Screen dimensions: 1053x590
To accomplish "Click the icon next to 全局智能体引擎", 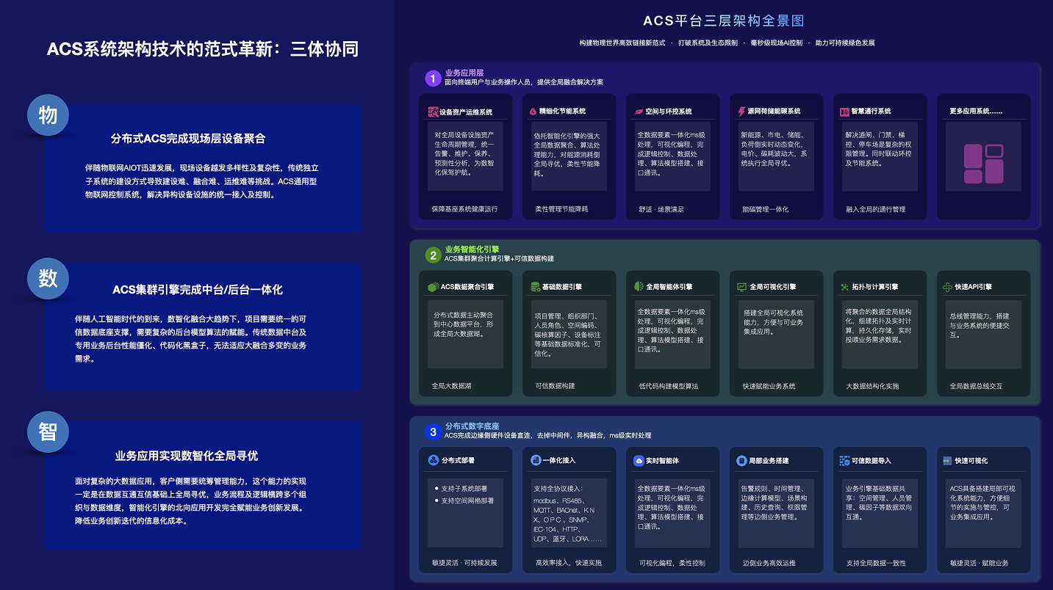I will pos(639,287).
